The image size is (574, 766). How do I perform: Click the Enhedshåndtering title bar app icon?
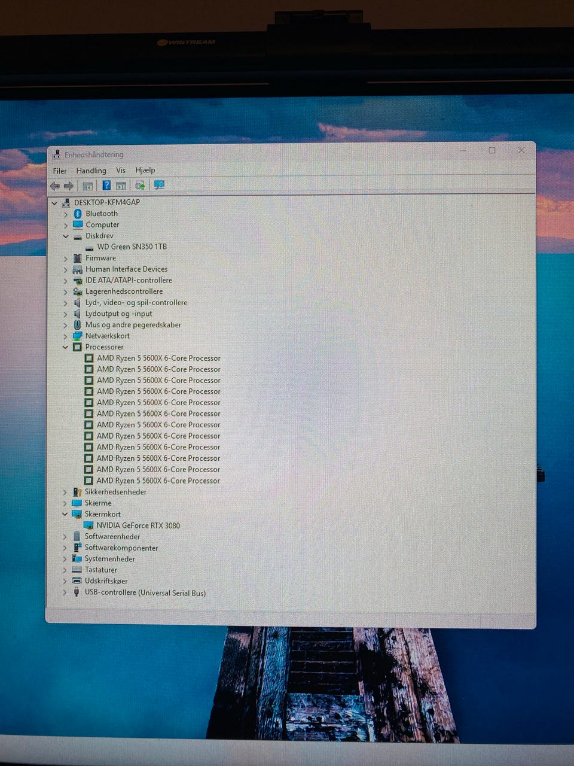[x=56, y=154]
